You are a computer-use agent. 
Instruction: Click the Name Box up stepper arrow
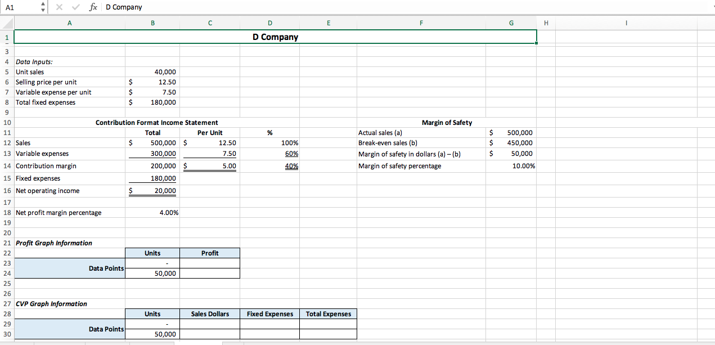tap(42, 5)
